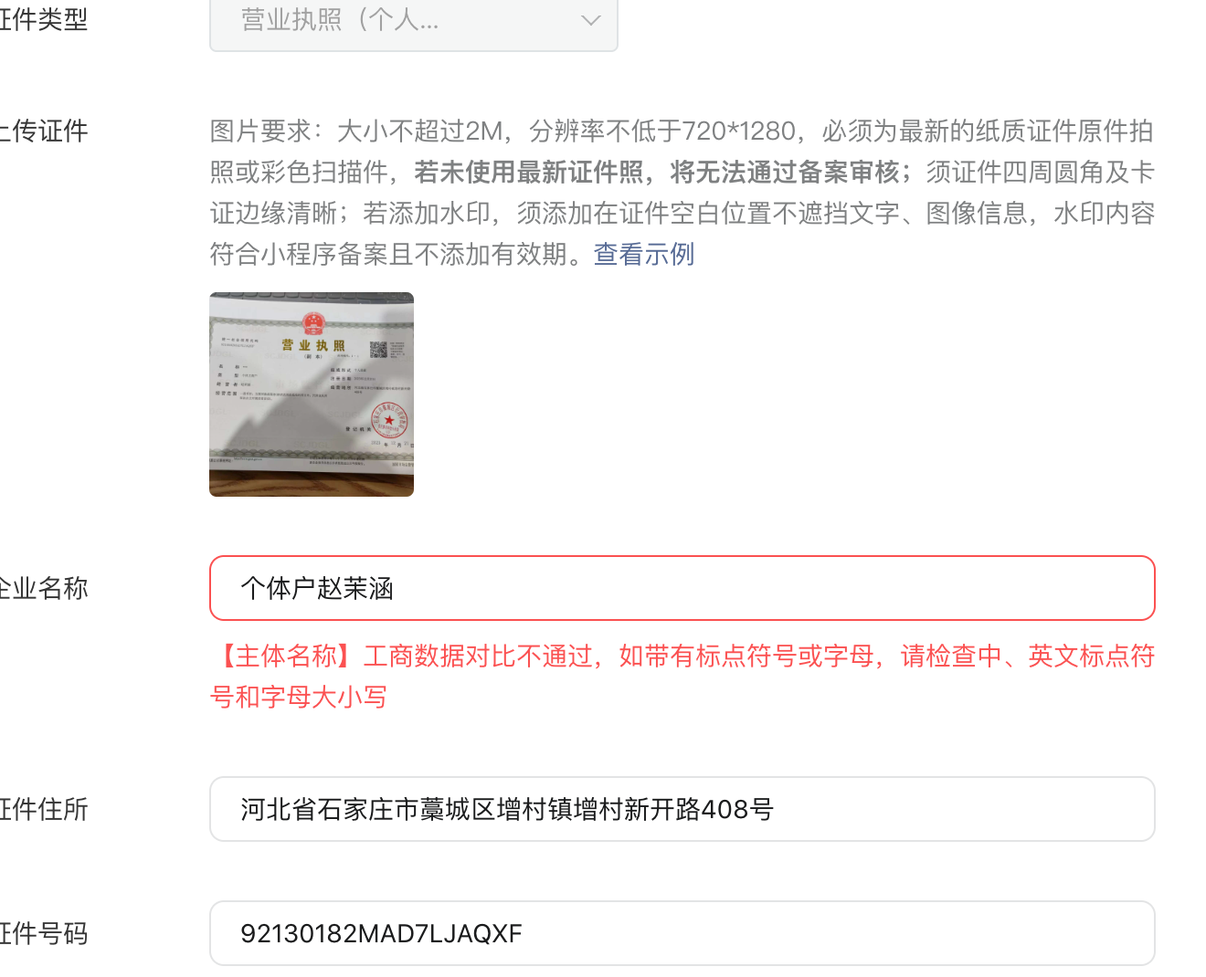The height and width of the screenshot is (977, 1206).
Task: Click the chevron arrow in 证件类型 selector
Action: pos(591,20)
